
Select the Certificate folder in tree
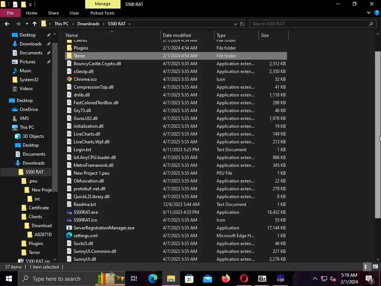[x=39, y=208]
